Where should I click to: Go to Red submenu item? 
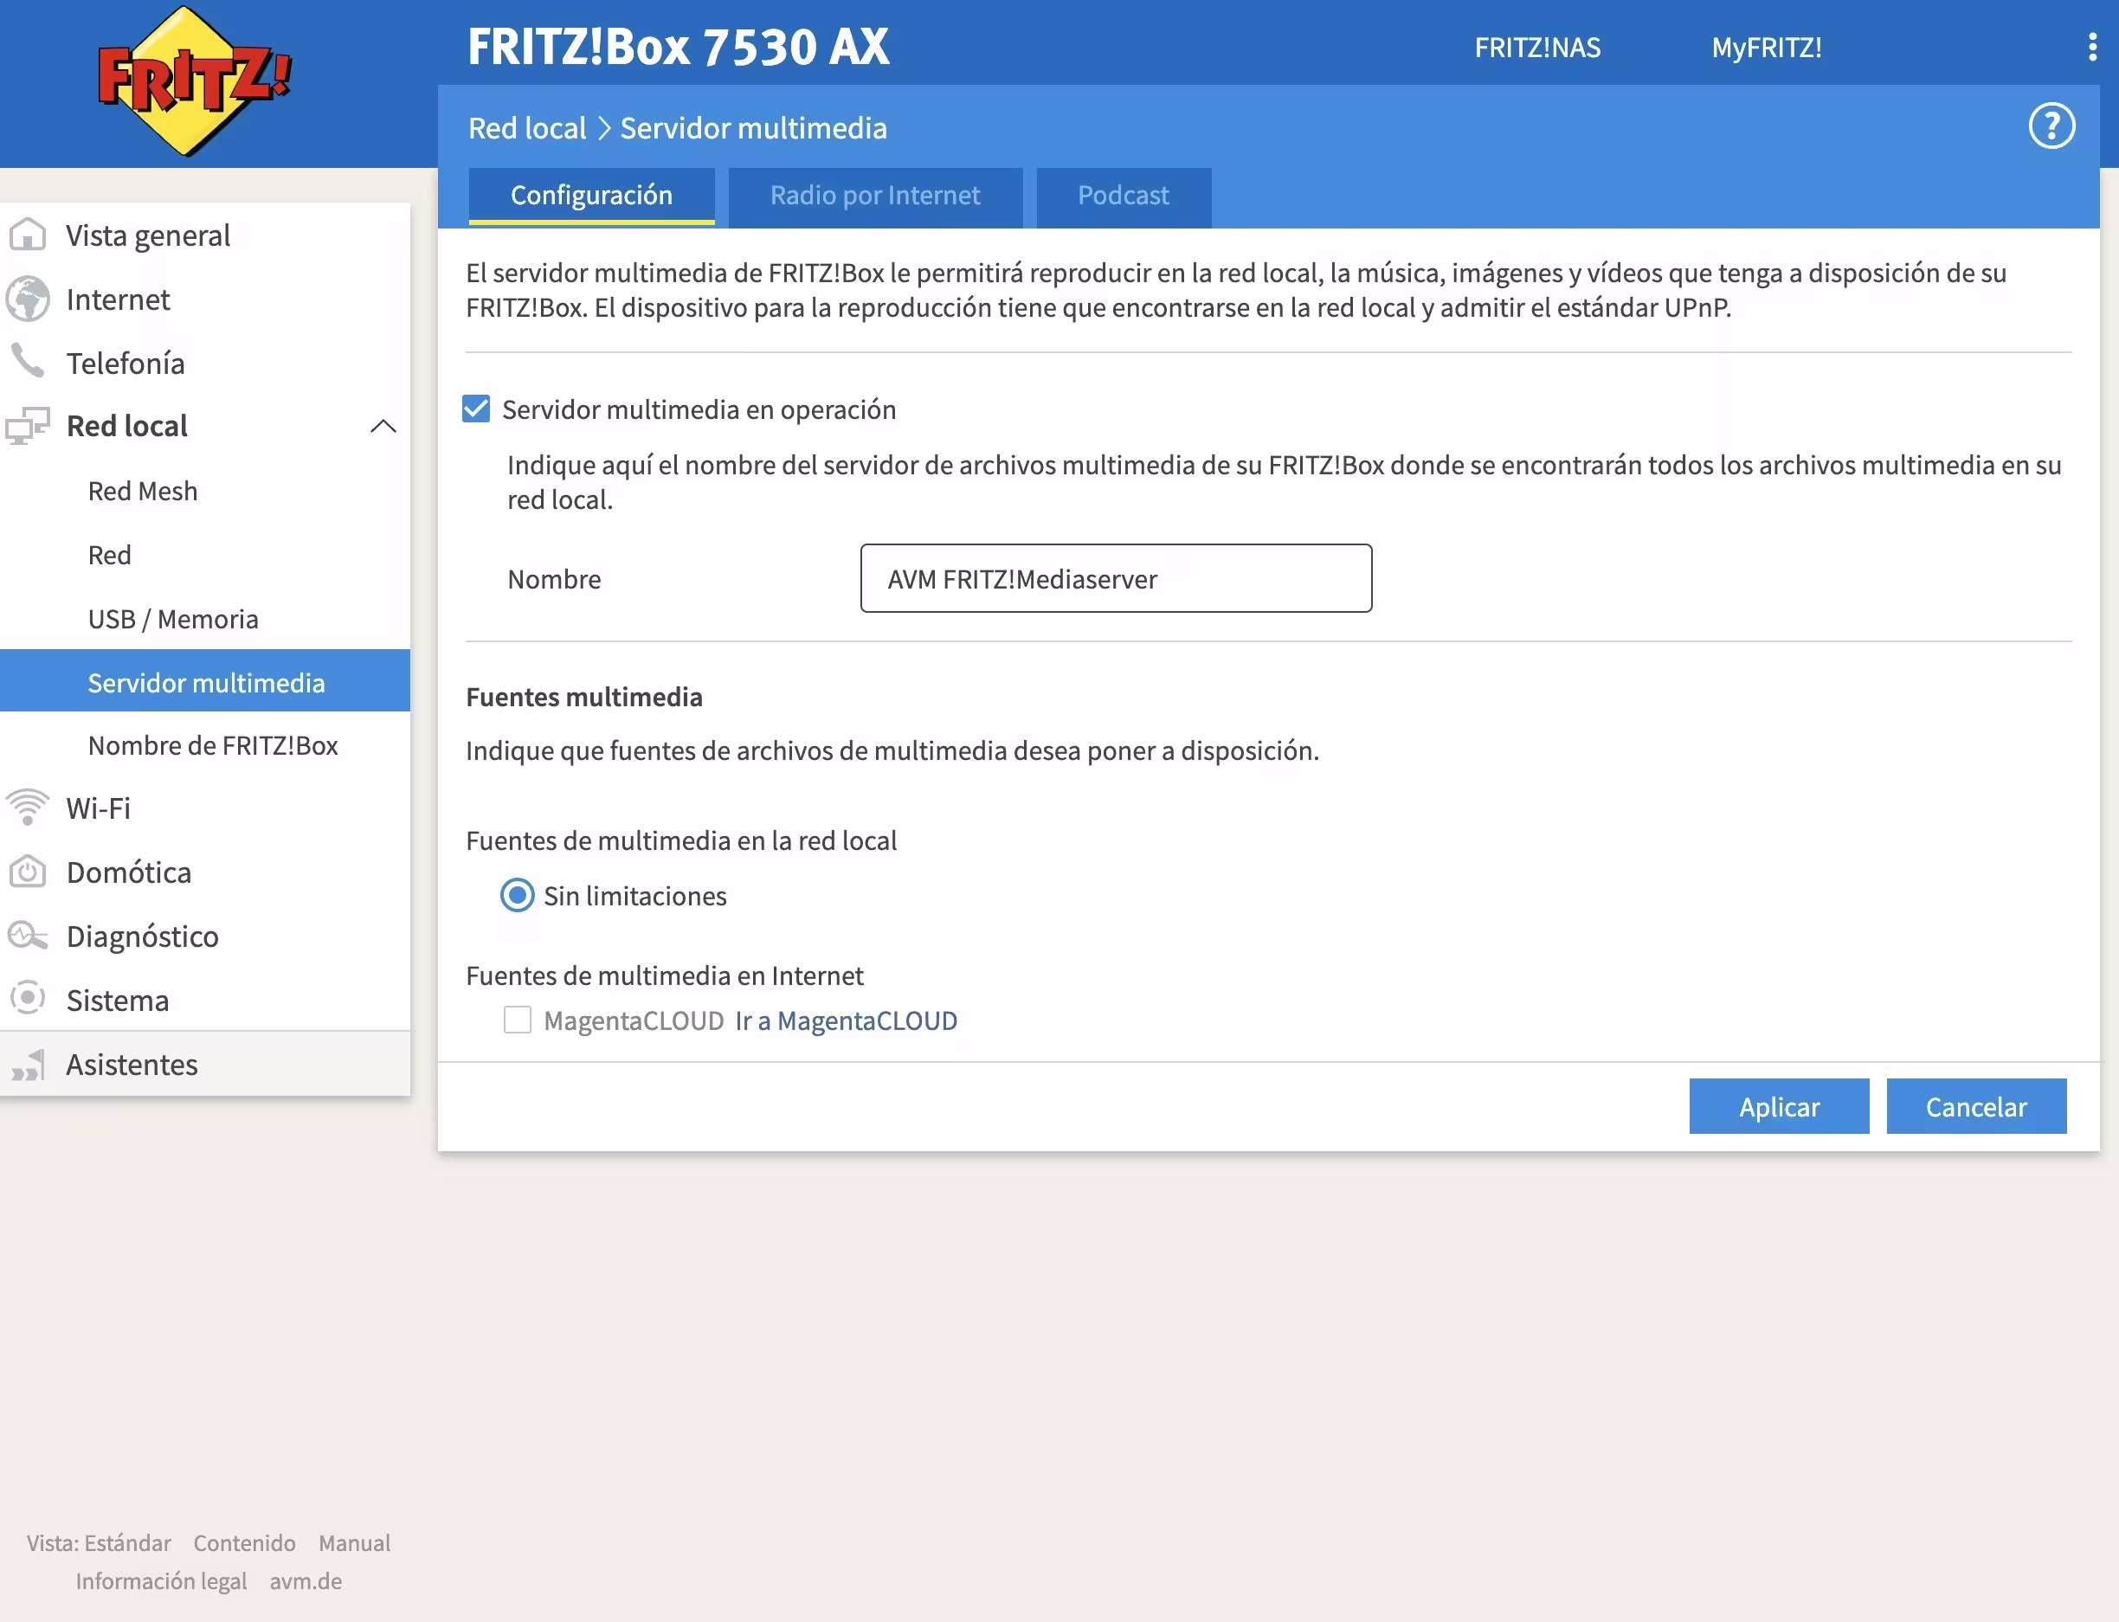(204, 554)
